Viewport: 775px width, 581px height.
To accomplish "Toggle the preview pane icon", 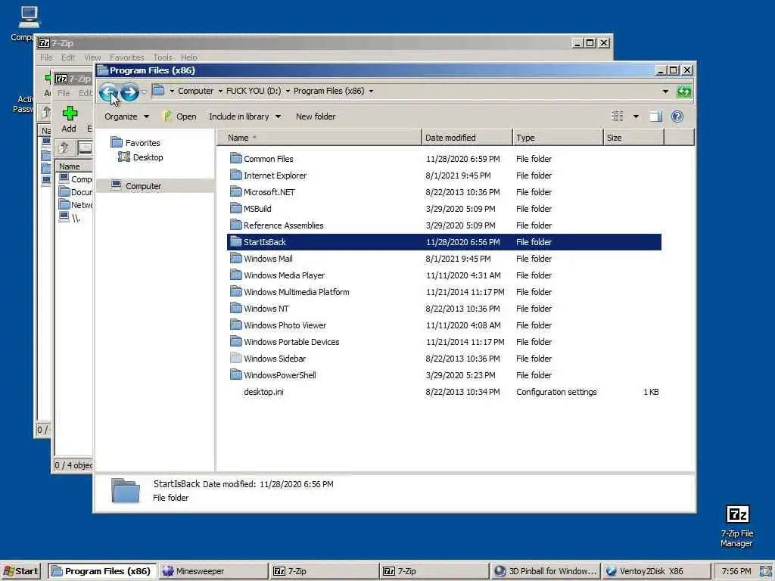I will click(655, 117).
